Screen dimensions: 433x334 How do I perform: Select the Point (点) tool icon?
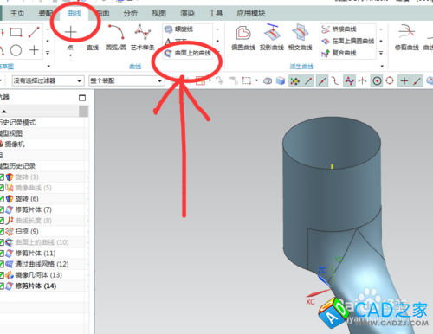(x=70, y=32)
